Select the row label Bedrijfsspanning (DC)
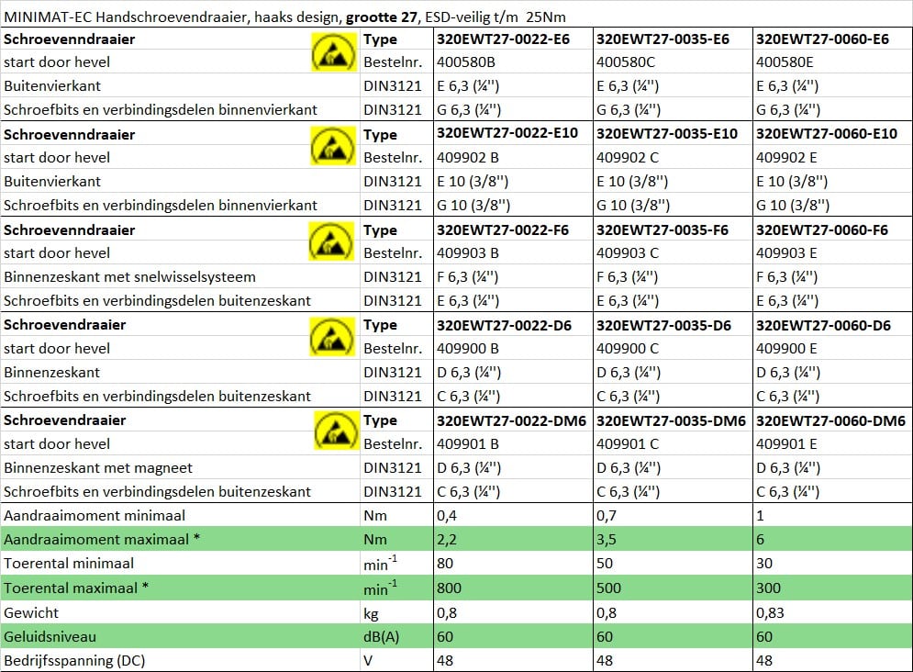The width and height of the screenshot is (913, 672). pyautogui.click(x=74, y=661)
